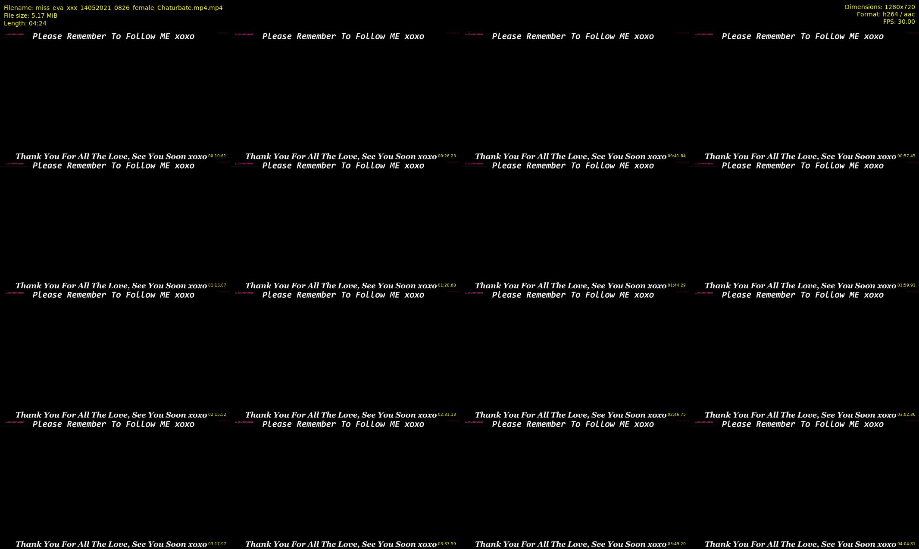919x549 pixels.
Task: Choose the frame stamped 01:59.91
Action: [804, 226]
